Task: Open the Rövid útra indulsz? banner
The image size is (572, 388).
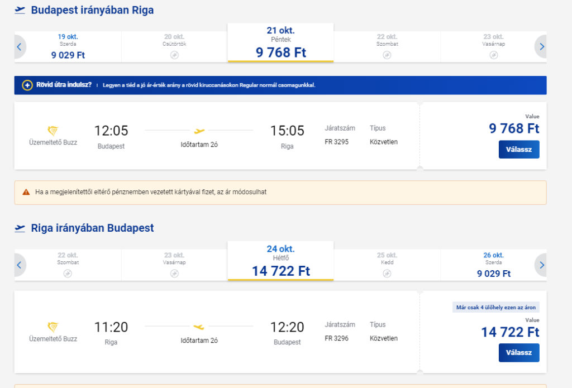Action: pos(280,85)
